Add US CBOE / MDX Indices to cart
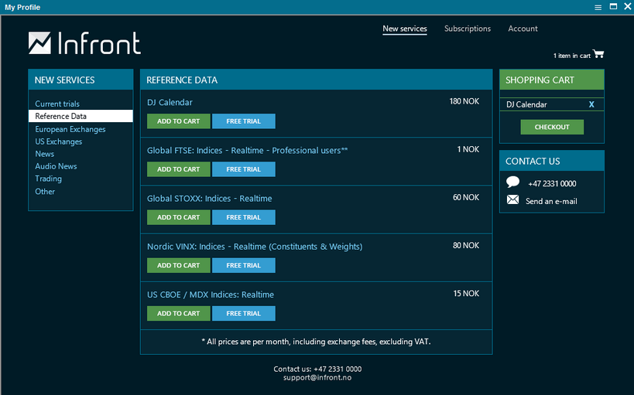This screenshot has height=395, width=634. point(178,313)
